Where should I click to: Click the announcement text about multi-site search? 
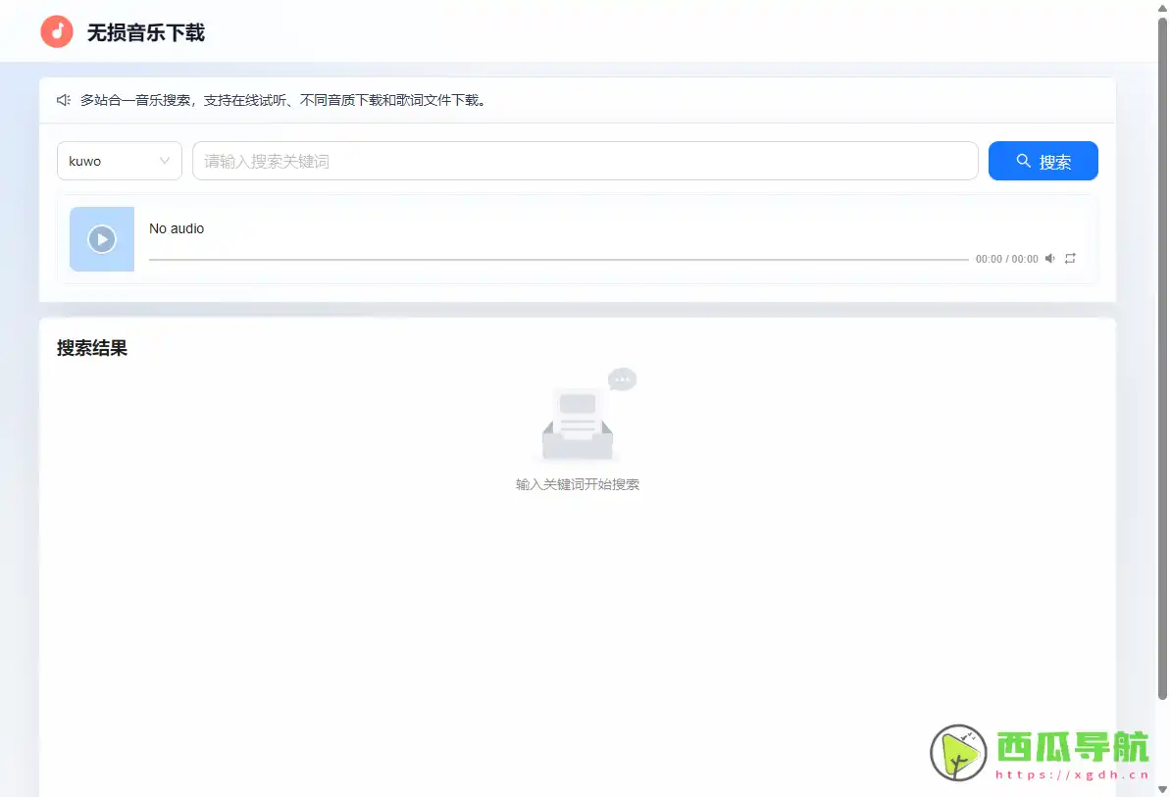click(x=285, y=100)
